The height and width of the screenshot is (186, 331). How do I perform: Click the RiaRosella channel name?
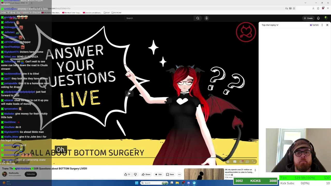pos(14,173)
